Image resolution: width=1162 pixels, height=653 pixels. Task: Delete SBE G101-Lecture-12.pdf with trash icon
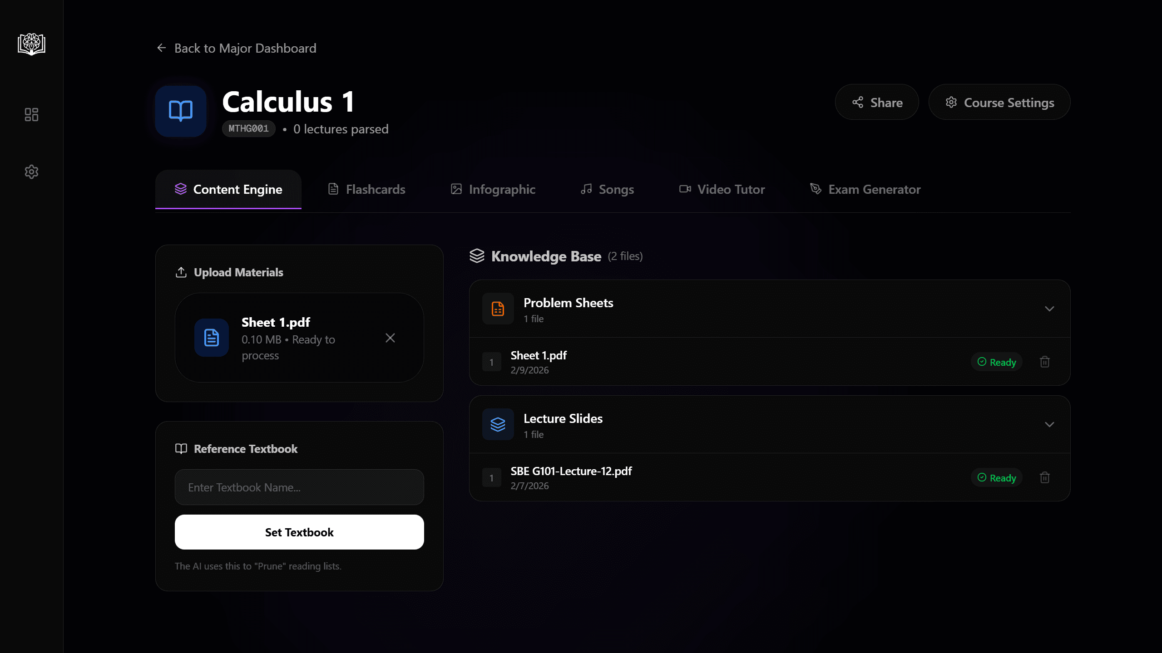[x=1044, y=477]
